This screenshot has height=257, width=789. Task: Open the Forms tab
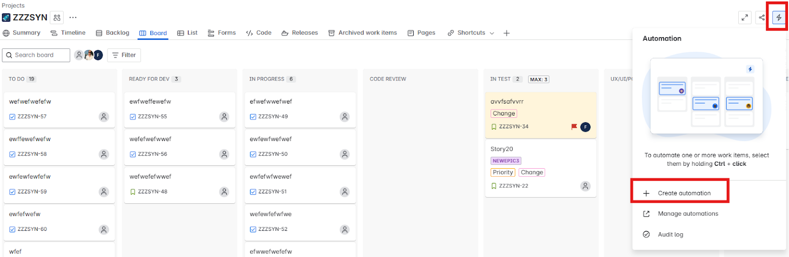click(x=222, y=33)
